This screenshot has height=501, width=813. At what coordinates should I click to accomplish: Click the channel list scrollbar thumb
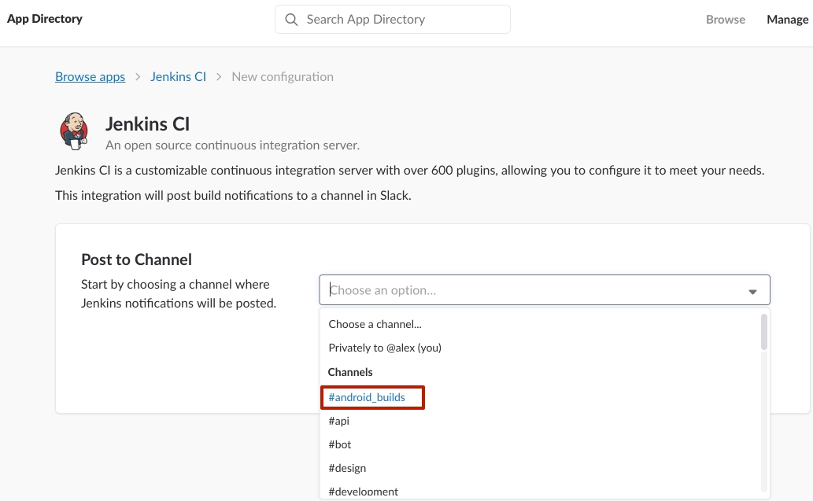point(763,332)
